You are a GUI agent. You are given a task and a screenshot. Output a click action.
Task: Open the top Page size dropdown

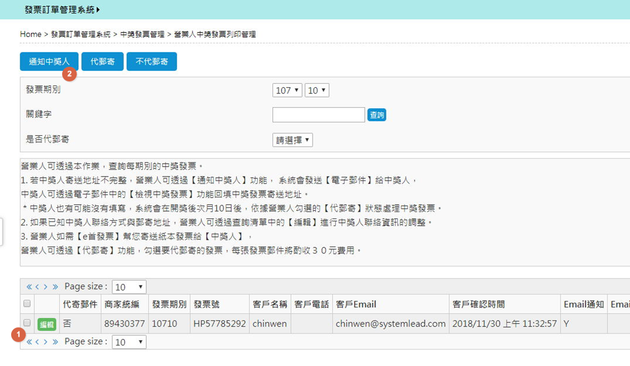tap(129, 287)
